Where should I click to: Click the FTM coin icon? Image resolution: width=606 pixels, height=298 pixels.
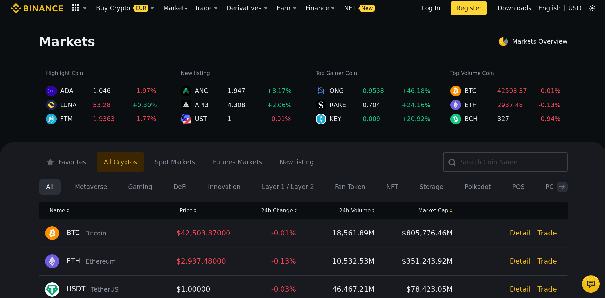[51, 119]
